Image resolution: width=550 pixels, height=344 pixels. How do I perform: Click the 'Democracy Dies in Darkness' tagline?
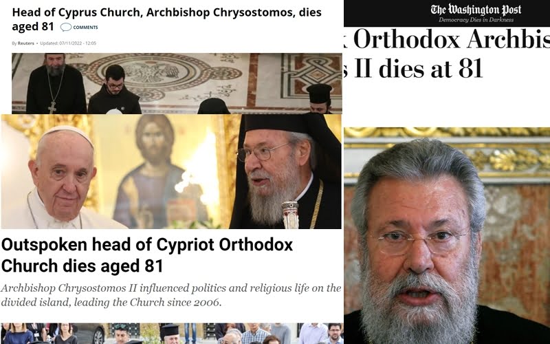[x=476, y=20]
